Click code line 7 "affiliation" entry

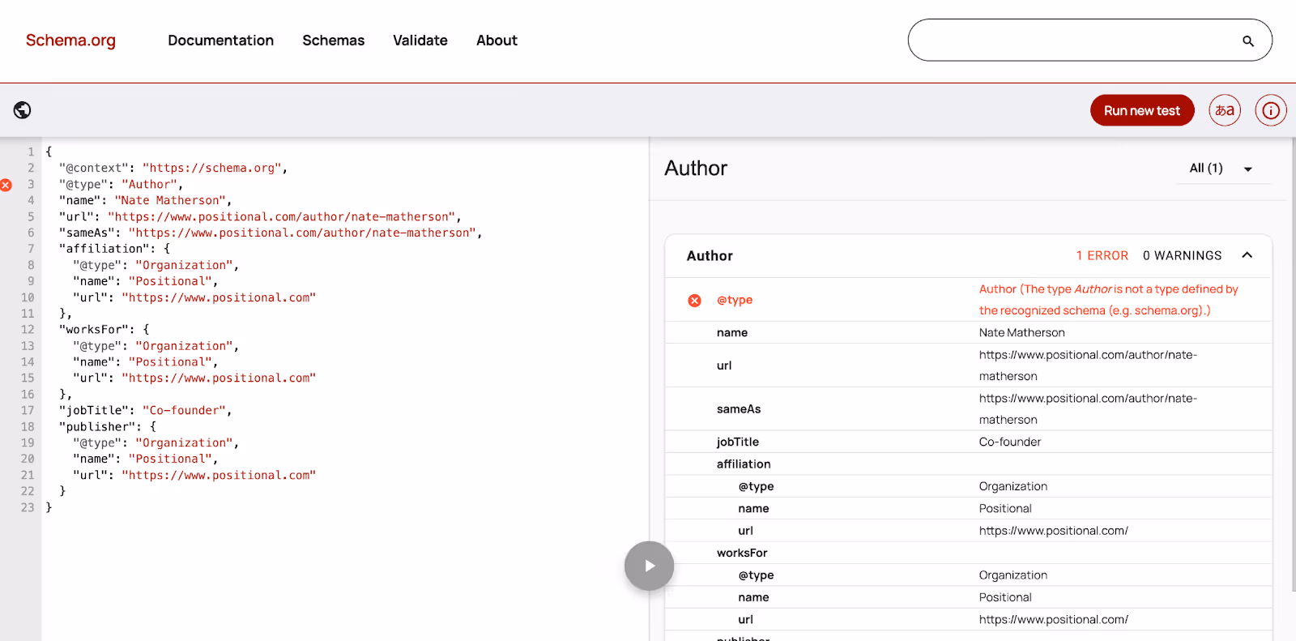pyautogui.click(x=114, y=249)
